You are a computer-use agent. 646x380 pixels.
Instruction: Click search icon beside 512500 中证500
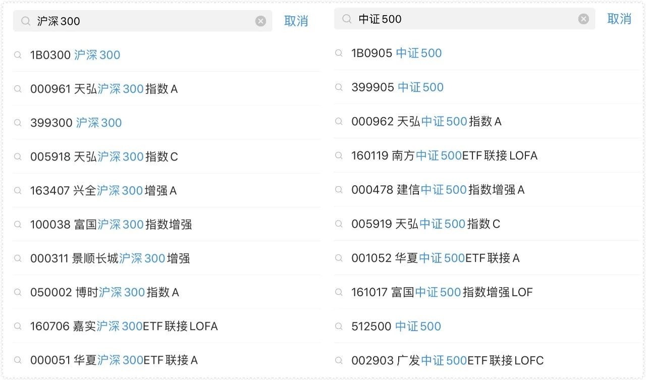pos(339,327)
